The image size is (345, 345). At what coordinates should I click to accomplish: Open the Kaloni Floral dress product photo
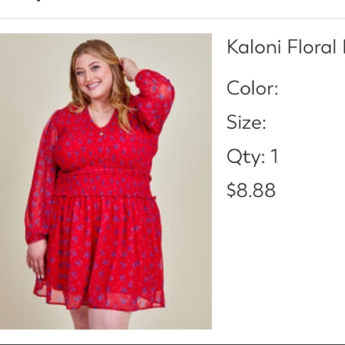pos(106,181)
